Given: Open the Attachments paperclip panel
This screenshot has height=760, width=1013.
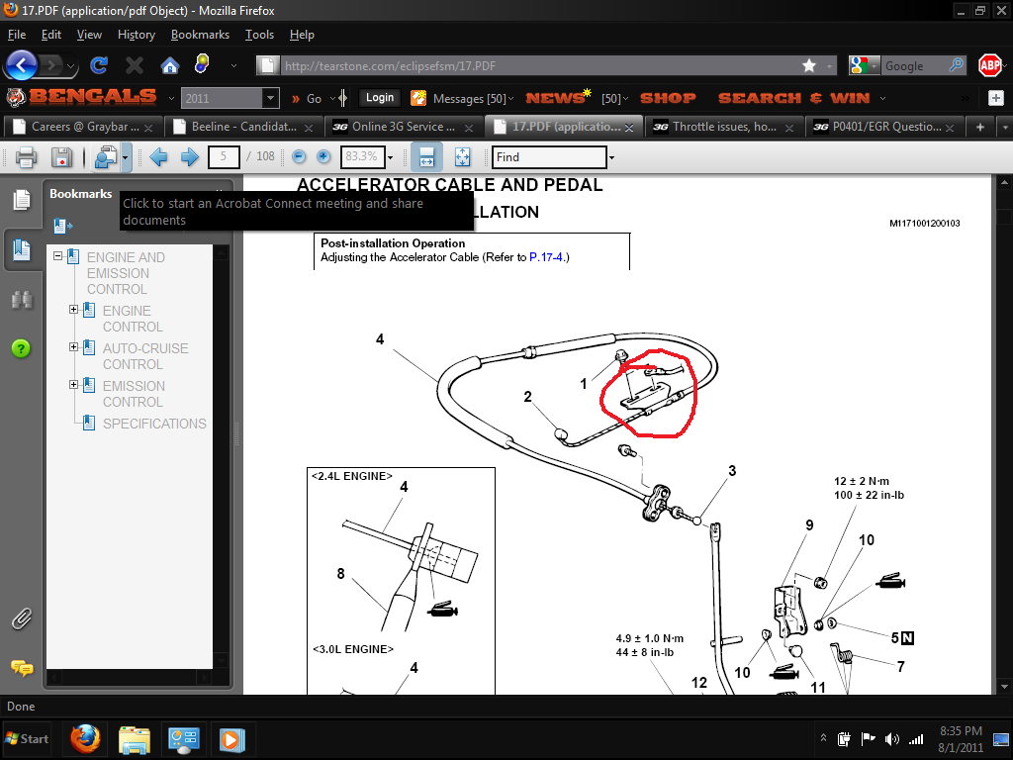Looking at the screenshot, I should coord(21,619).
